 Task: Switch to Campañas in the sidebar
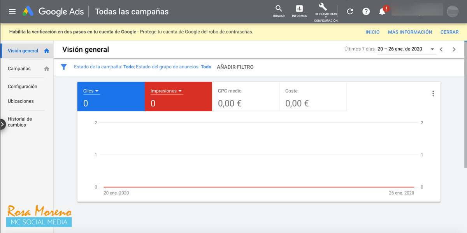click(19, 68)
